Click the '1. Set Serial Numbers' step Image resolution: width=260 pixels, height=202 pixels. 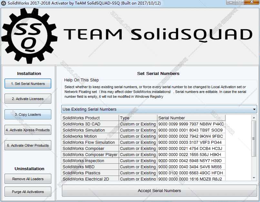(28, 83)
